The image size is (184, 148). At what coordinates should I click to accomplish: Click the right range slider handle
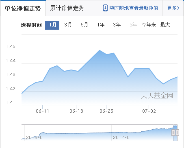[177, 133]
